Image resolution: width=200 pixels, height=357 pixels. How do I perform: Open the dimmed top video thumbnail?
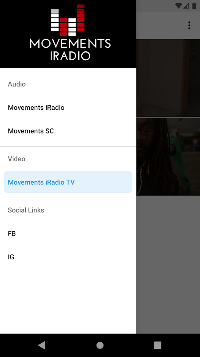point(168,78)
